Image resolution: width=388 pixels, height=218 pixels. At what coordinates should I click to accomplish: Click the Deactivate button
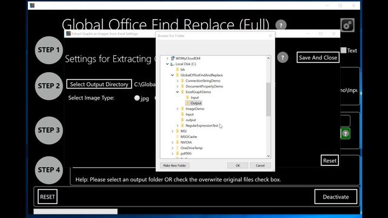(x=335, y=197)
